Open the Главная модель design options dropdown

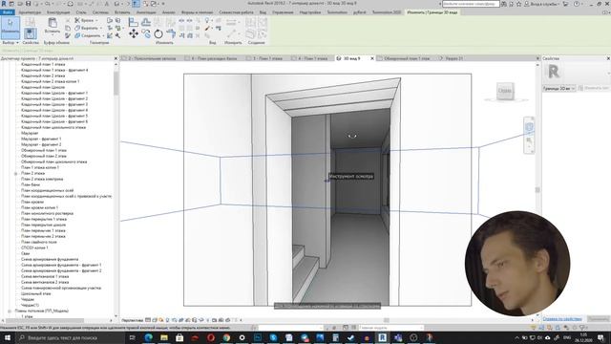point(390,328)
